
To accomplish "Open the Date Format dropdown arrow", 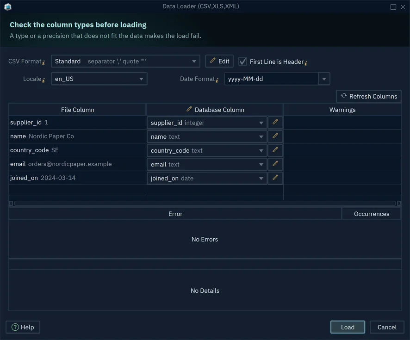I will (324, 79).
